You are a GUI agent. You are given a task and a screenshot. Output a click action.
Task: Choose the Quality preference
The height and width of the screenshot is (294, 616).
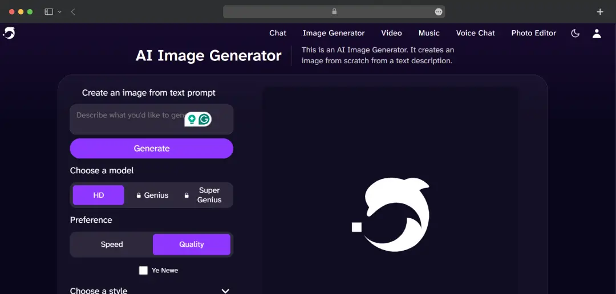[x=191, y=244]
